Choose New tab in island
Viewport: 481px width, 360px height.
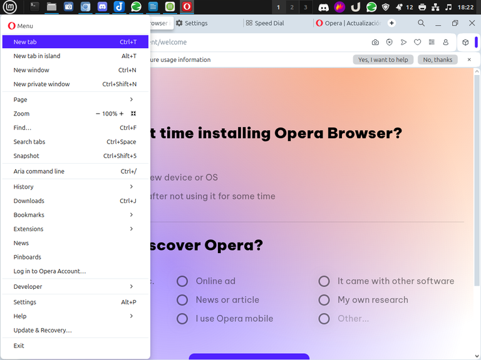point(75,56)
